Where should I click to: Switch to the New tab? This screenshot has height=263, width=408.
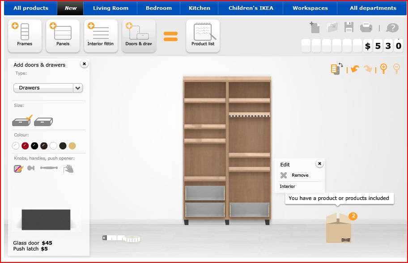[71, 8]
